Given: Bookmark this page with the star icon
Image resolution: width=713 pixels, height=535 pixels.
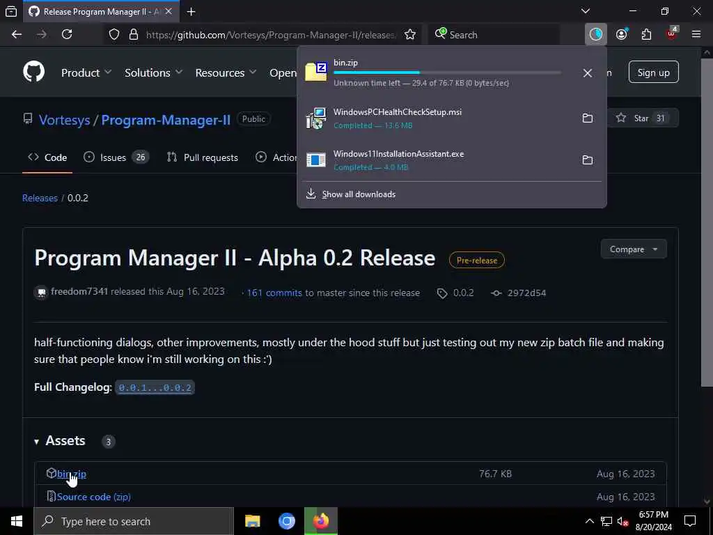Looking at the screenshot, I should coord(409,35).
